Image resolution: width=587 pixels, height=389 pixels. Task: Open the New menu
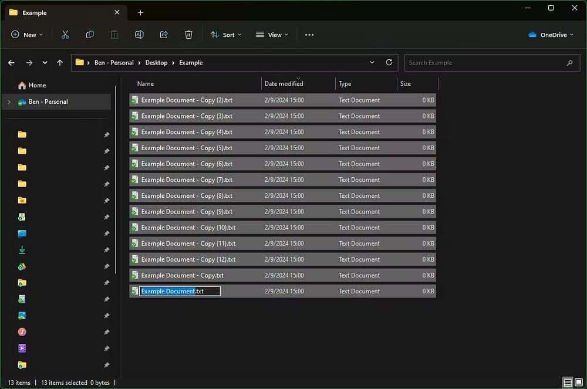(x=26, y=35)
